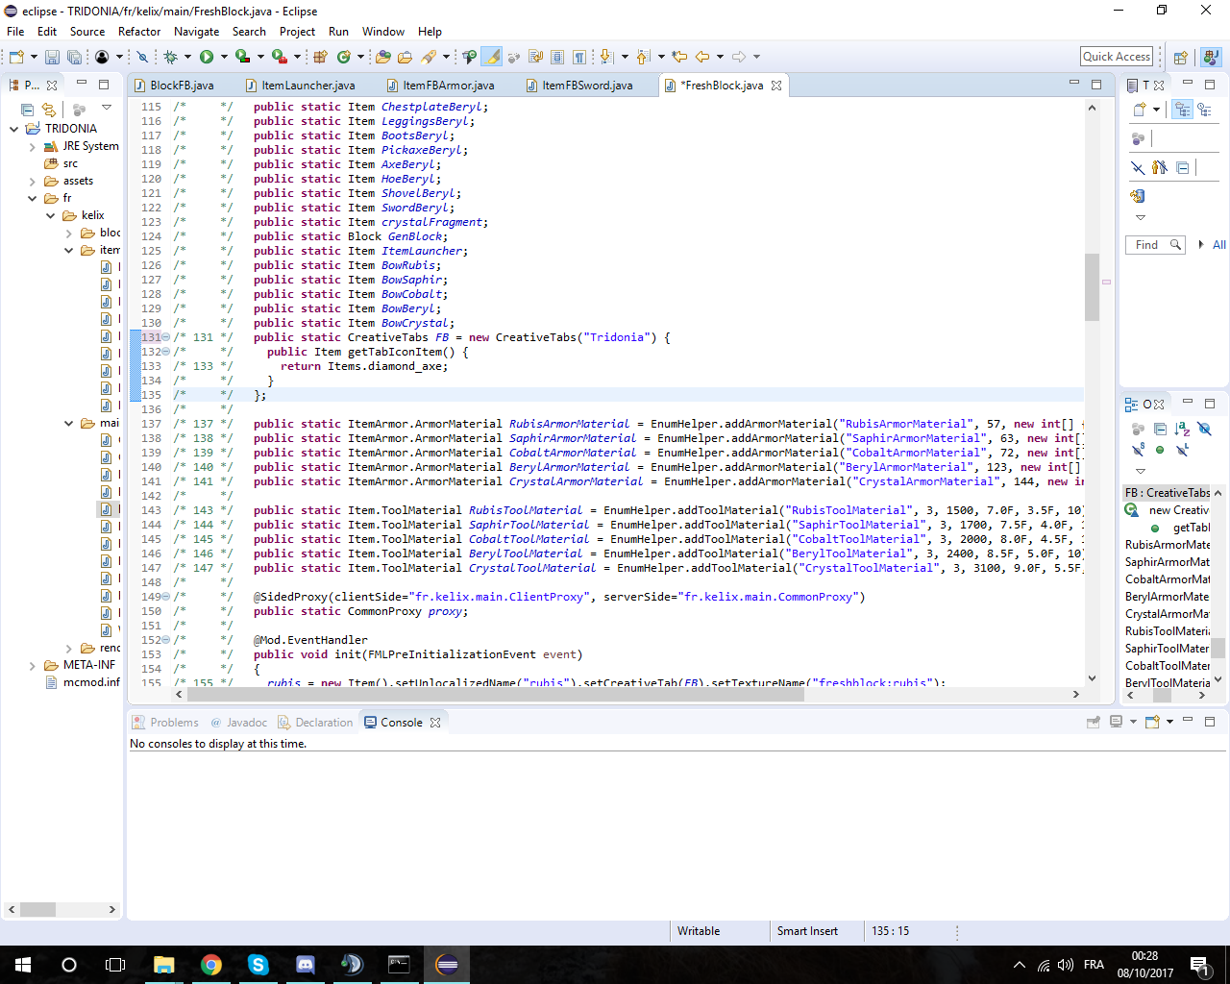Image resolution: width=1230 pixels, height=984 pixels.
Task: Toggle Skip All Breakpoints button
Action: pyautogui.click(x=142, y=57)
